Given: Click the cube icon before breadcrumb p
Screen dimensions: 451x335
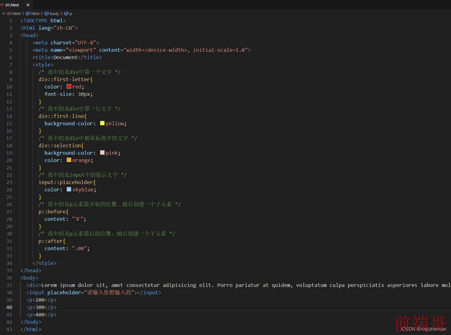Looking at the screenshot, I should (66, 13).
